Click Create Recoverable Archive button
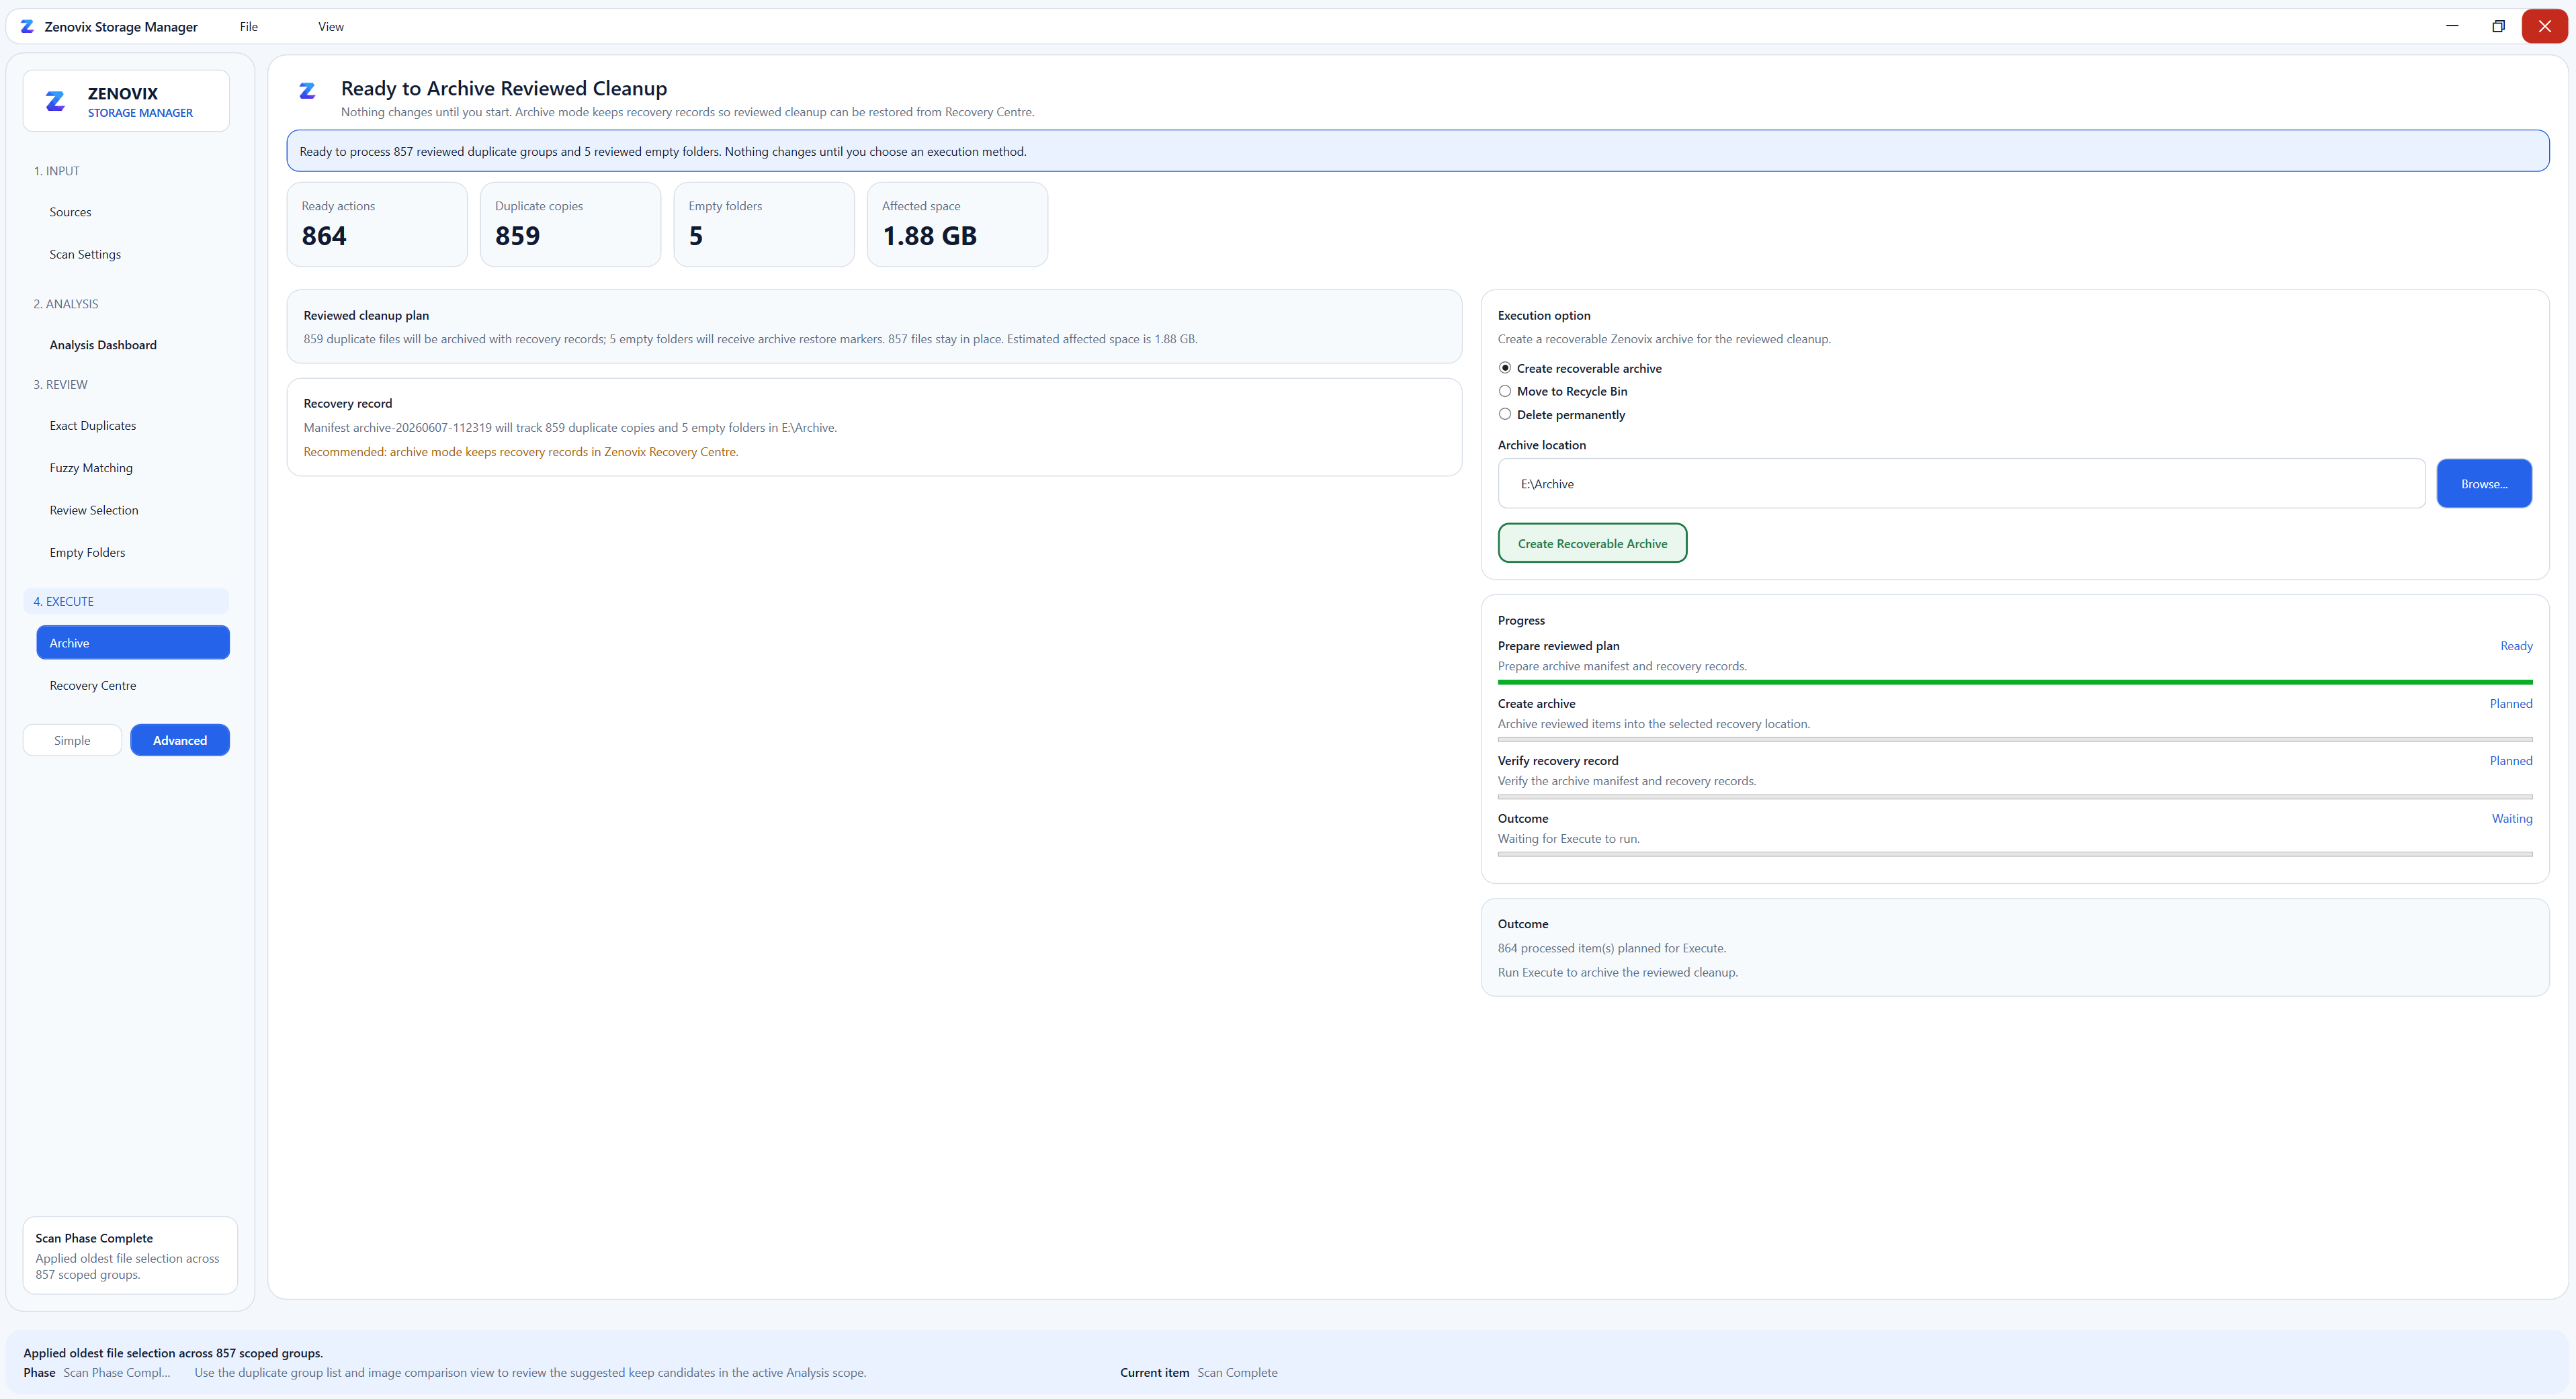2576x1399 pixels. 1592,543
